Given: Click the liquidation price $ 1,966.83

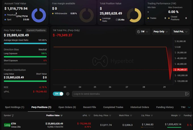Looking at the screenshot, I should [x=148, y=124].
